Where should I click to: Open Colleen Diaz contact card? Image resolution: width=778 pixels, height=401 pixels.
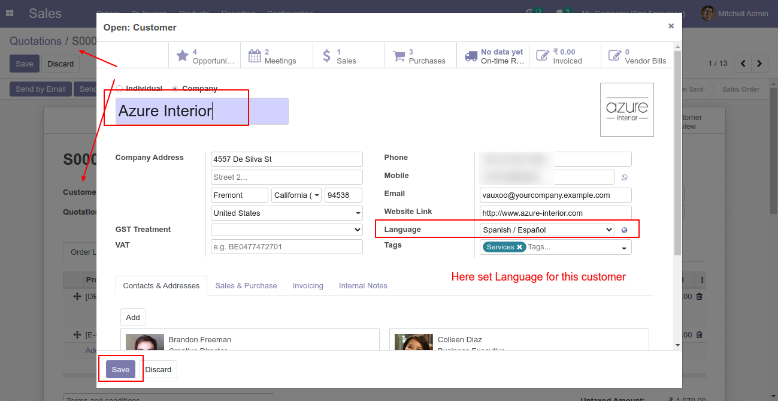tap(519, 340)
